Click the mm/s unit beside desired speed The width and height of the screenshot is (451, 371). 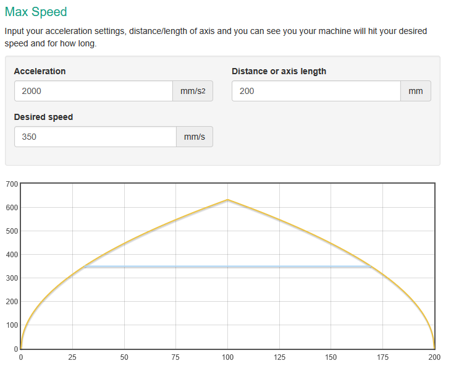195,137
